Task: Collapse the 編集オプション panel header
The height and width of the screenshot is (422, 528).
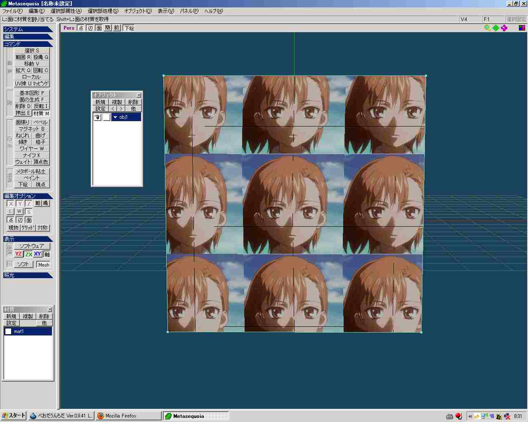Action: (28, 196)
